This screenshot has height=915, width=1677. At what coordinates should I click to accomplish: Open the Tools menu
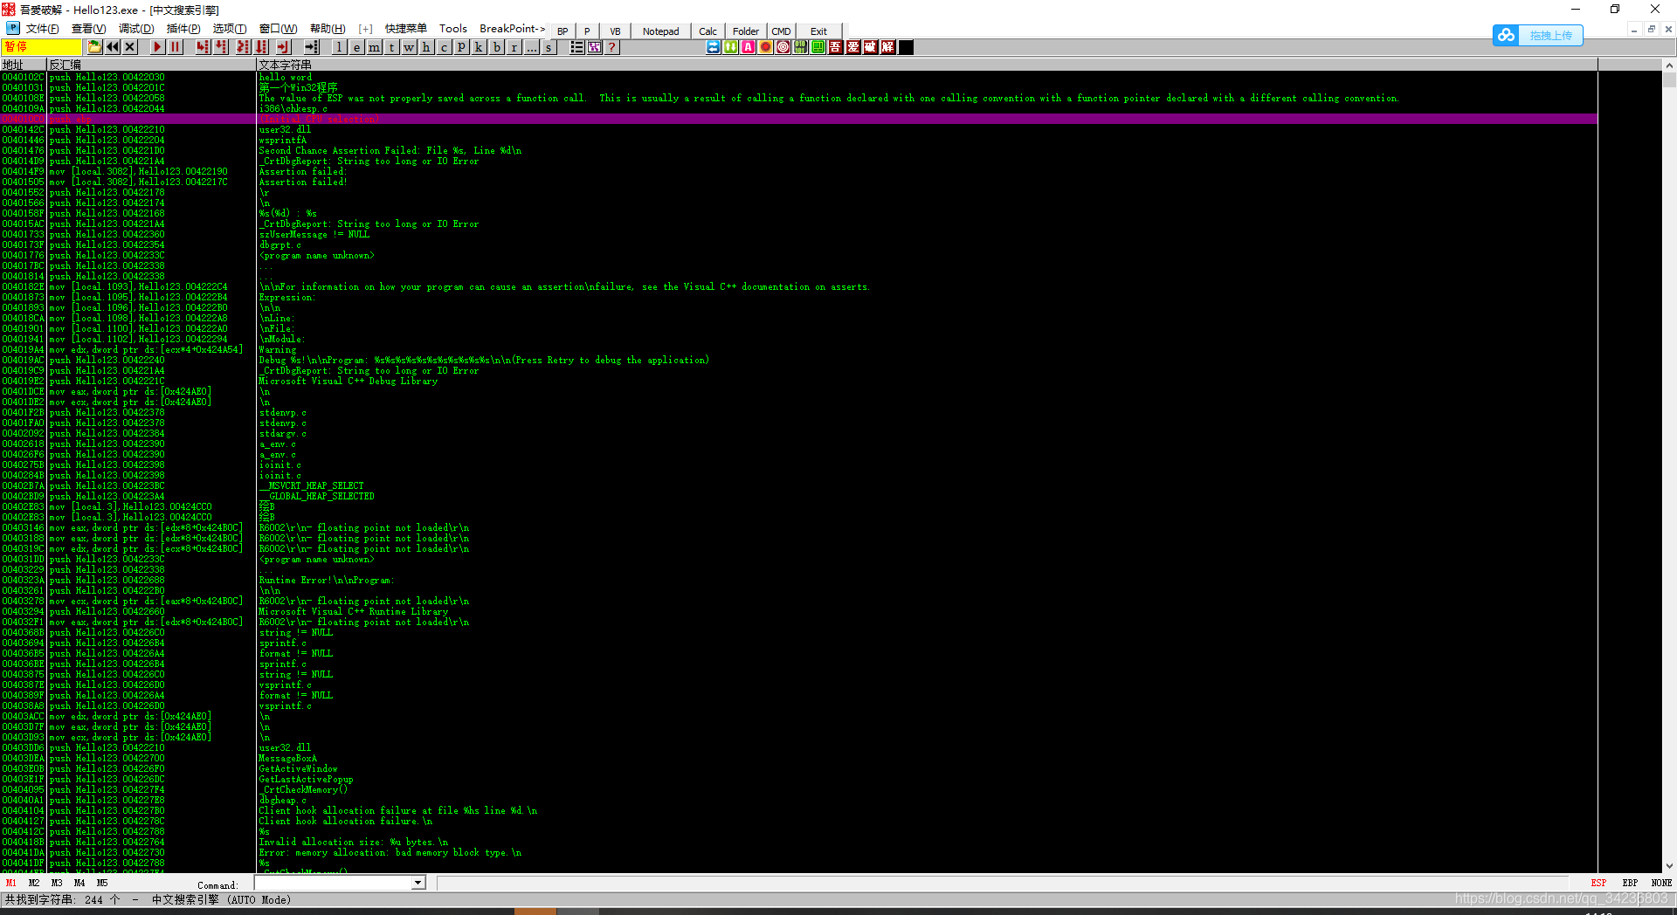point(453,29)
